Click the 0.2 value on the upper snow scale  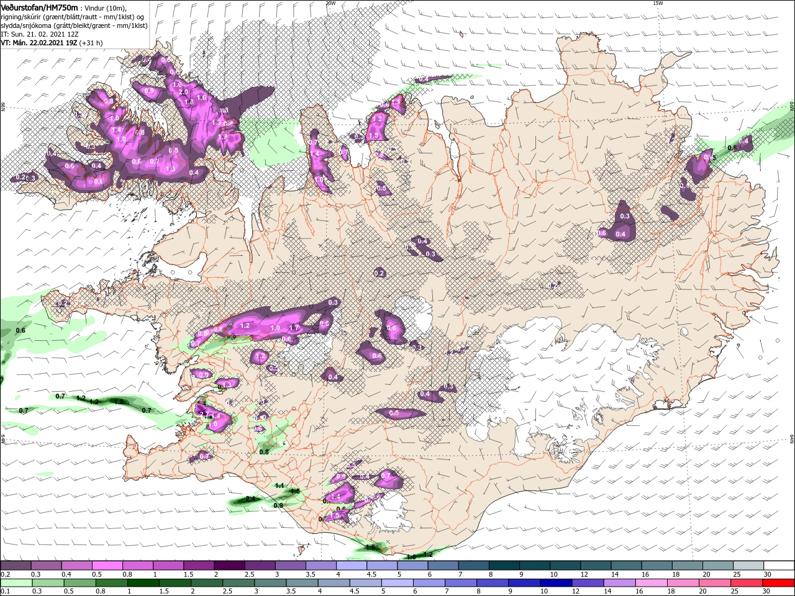coord(5,574)
